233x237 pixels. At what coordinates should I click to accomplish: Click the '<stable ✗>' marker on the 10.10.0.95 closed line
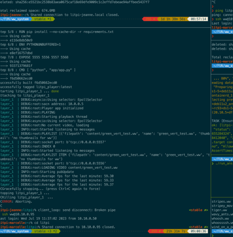[198, 227]
